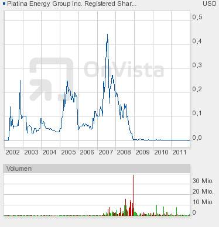Screen dimensions: 219x227
Task: Select the 2011 year label
Action: [x=179, y=152]
